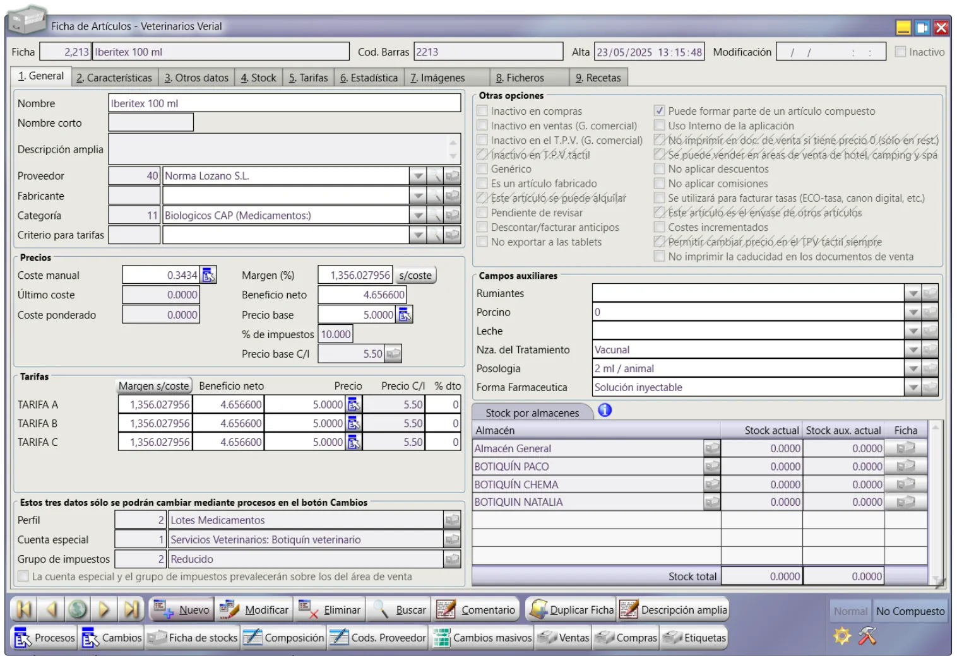The height and width of the screenshot is (656, 957).
Task: Enable the Inactivo en compras checkbox
Action: (x=482, y=111)
